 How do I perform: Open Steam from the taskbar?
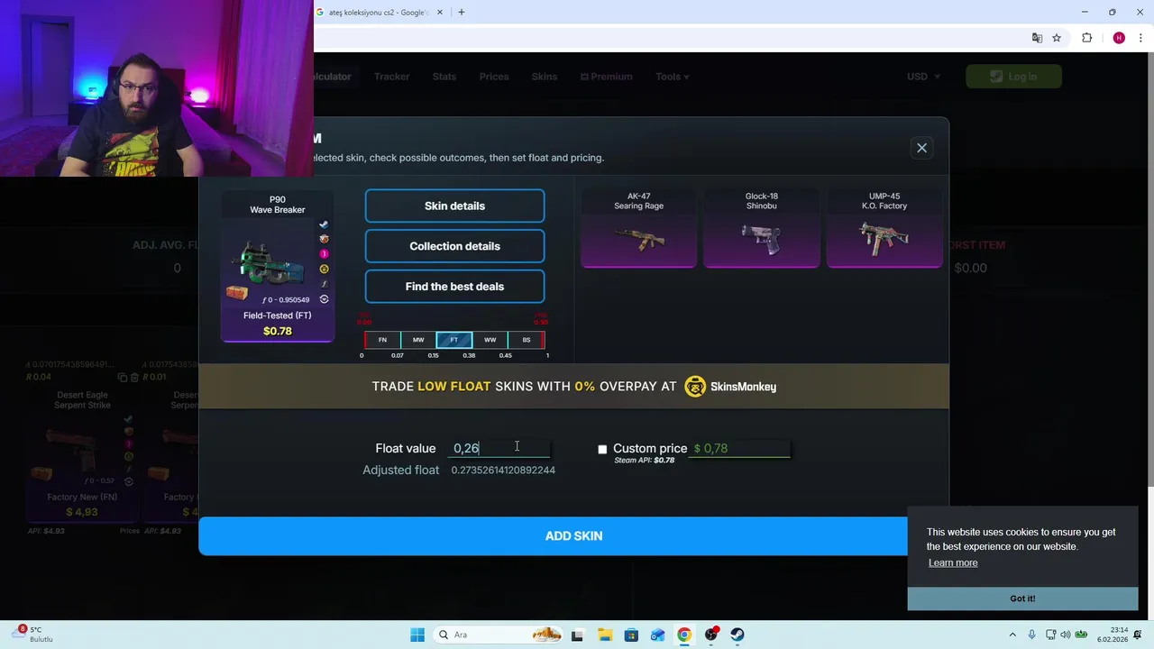737,635
